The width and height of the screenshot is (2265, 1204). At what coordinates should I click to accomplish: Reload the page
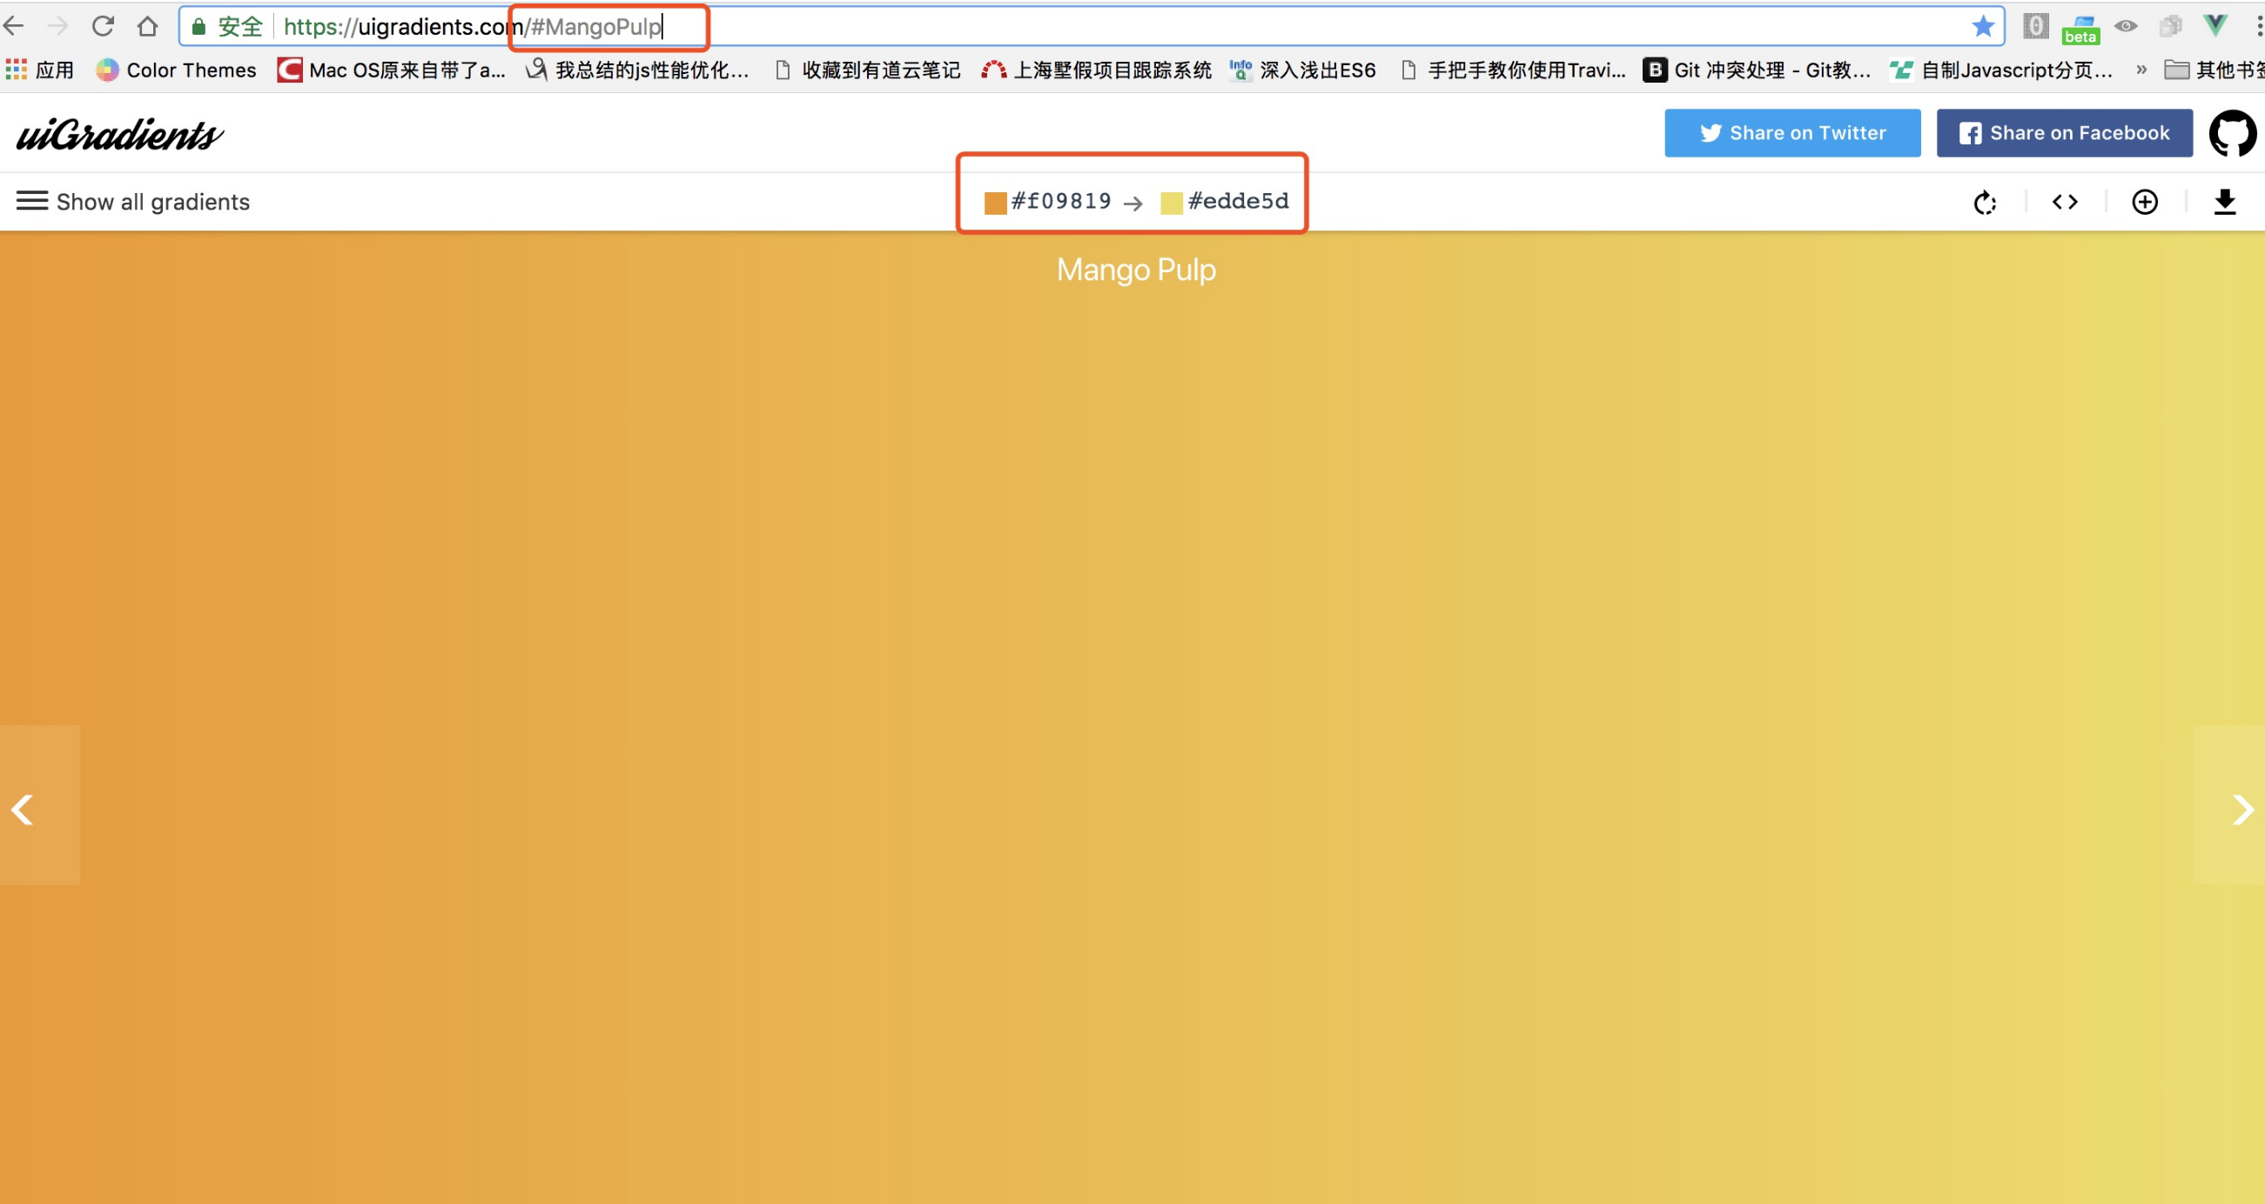click(103, 25)
